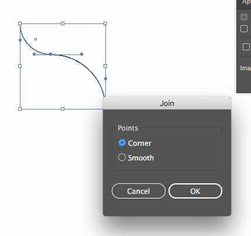This screenshot has height=236, width=251.
Task: Confirm the Join dialog with OK
Action: pos(195,191)
